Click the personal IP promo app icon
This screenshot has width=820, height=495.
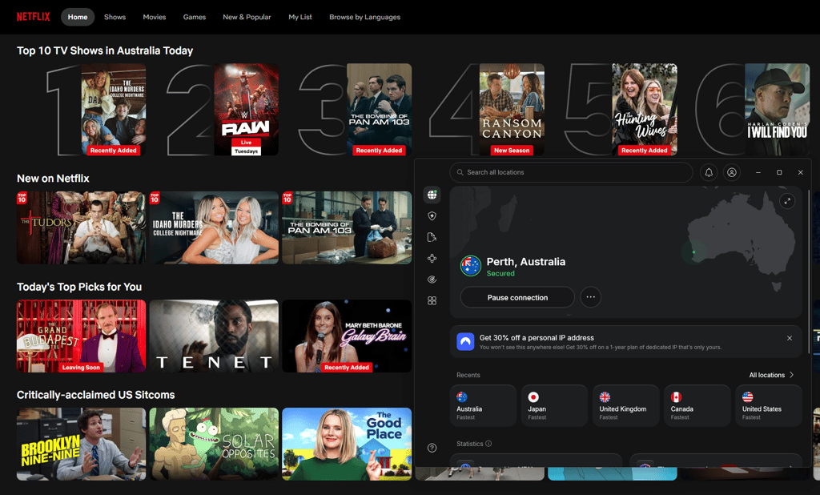pyautogui.click(x=465, y=342)
